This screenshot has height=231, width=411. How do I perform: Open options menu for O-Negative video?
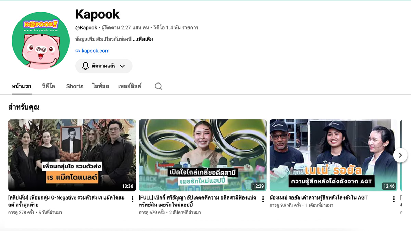132,199
